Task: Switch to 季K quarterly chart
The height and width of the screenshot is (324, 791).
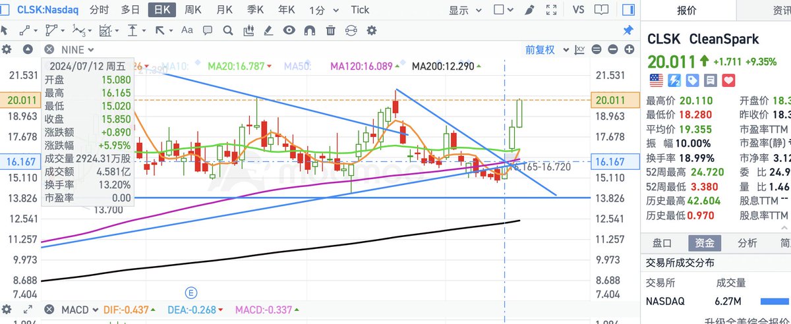Action: click(x=255, y=10)
